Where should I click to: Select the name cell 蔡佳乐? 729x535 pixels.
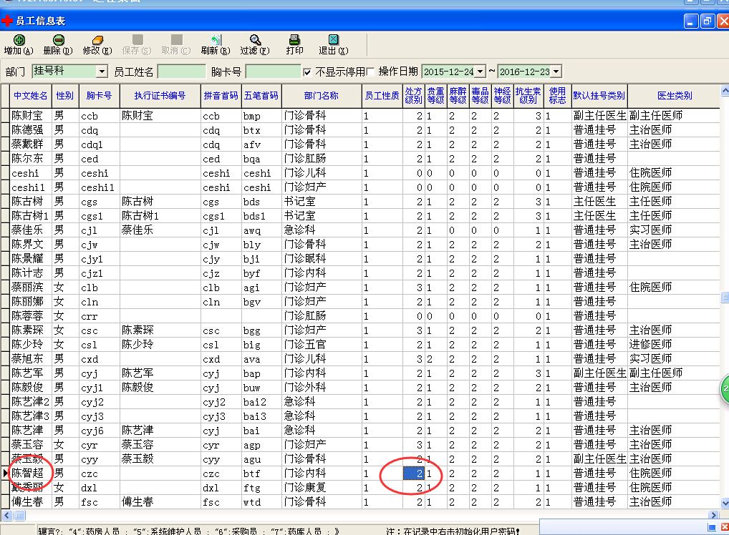click(31, 230)
